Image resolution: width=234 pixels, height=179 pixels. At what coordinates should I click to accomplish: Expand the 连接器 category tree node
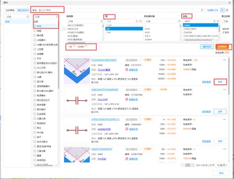pos(35,54)
